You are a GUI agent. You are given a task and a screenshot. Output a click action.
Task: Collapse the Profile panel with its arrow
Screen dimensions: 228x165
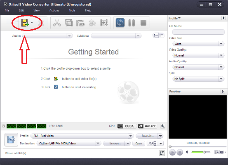pos(223,18)
